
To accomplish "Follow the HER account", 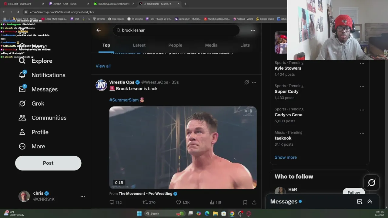I will coord(353,192).
